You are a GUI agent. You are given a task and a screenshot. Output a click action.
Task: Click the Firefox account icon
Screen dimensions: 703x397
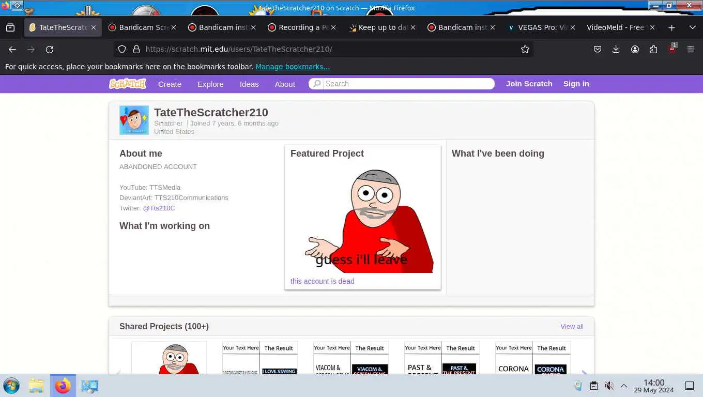pos(635,49)
